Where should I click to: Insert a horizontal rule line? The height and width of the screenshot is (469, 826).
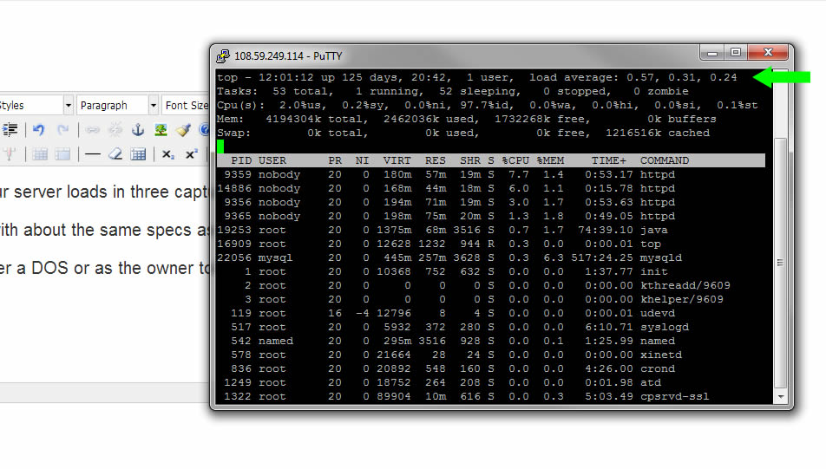92,154
